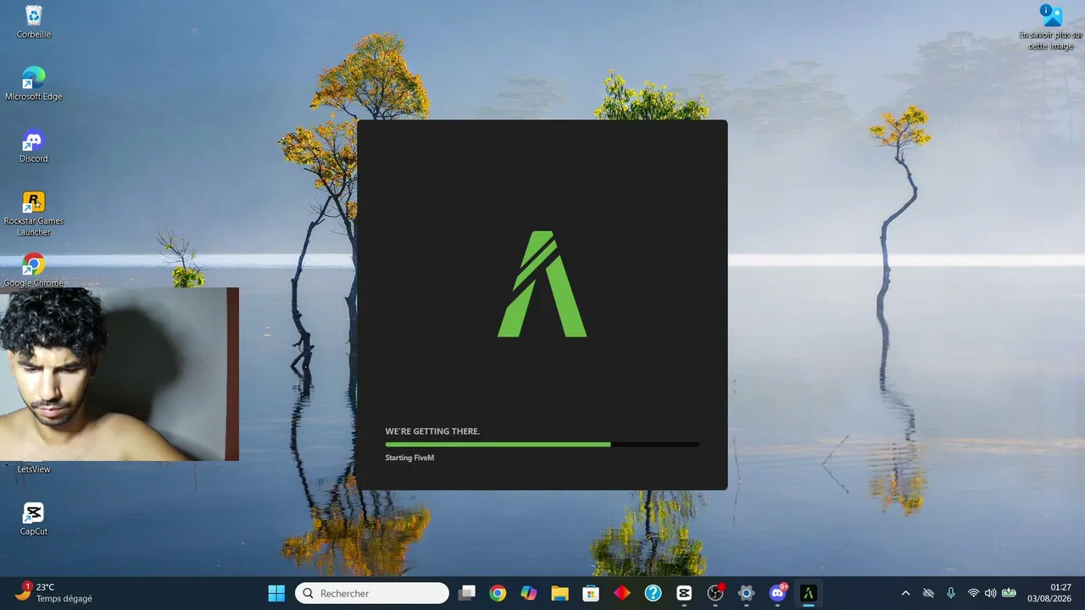Select the CapCut desktop shortcut
Viewport: 1085px width, 610px height.
(34, 518)
